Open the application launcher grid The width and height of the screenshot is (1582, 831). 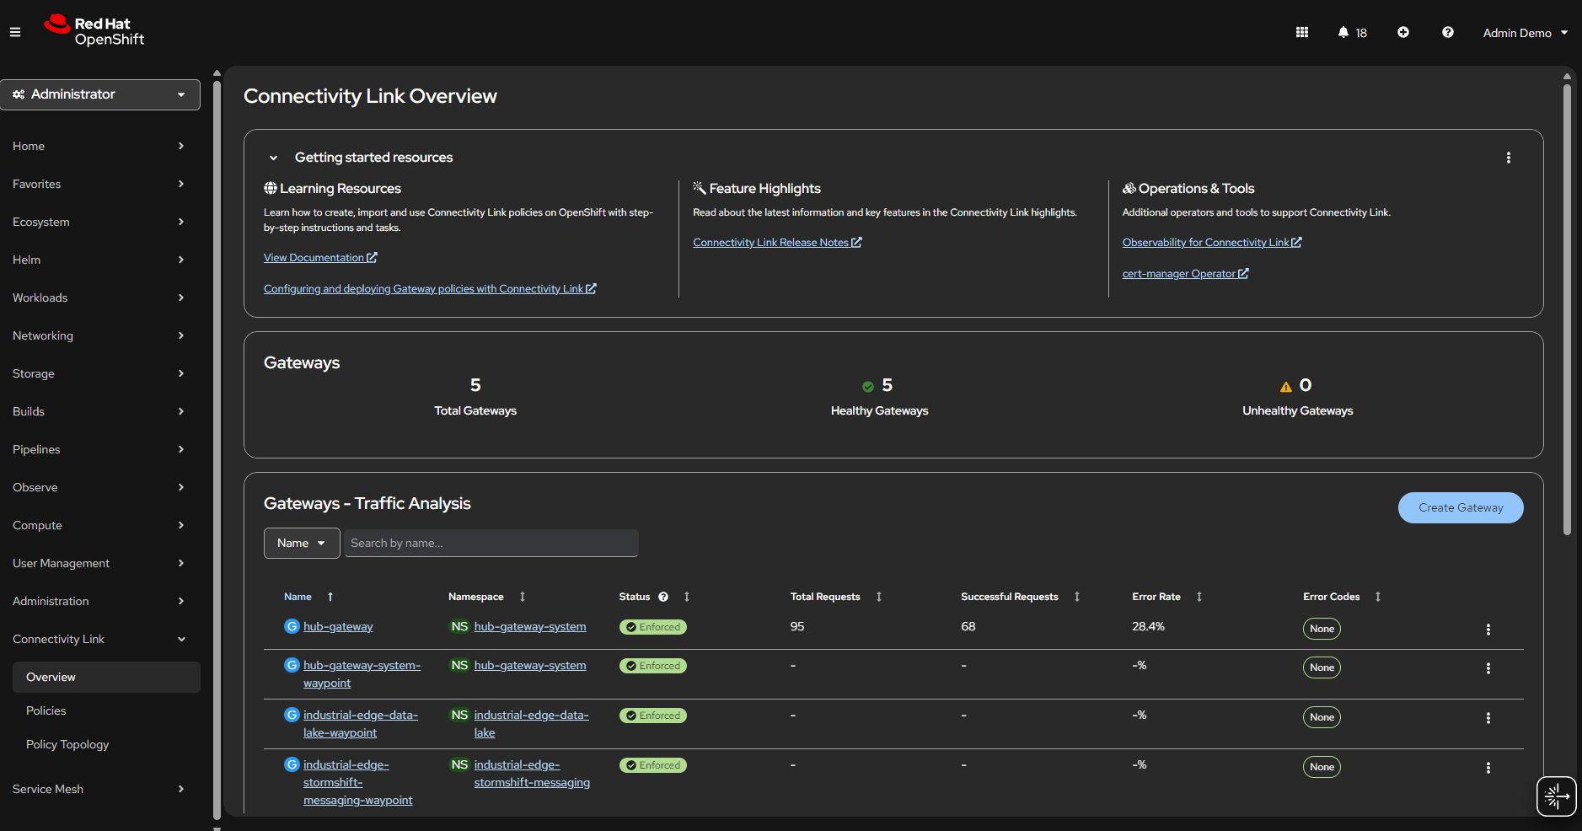(1302, 32)
